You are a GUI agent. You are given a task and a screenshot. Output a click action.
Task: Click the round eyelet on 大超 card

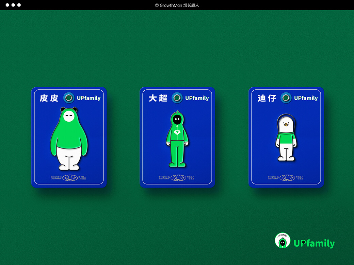pos(177,98)
